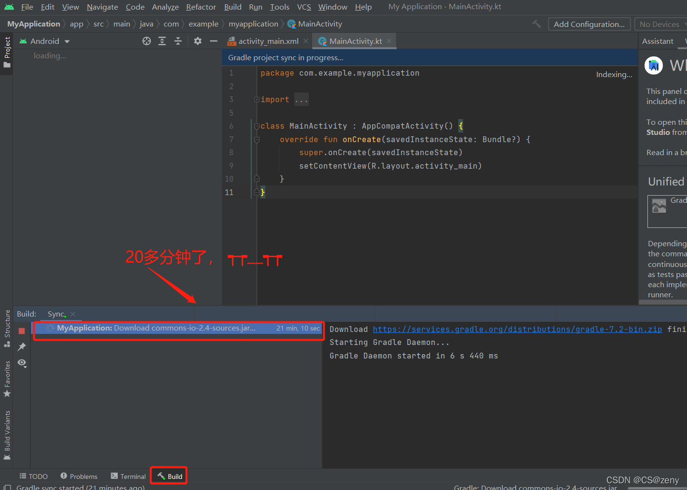The image size is (687, 490).
Task: Open the Build menu in menu bar
Action: click(x=233, y=7)
